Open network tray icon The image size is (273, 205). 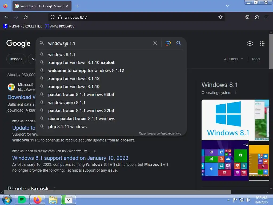(242, 200)
